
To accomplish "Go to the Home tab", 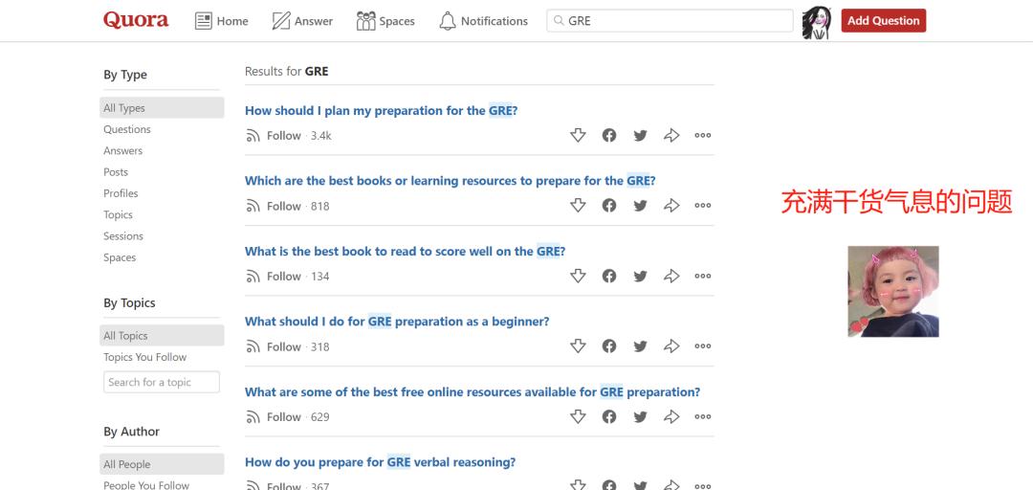I will pos(222,21).
